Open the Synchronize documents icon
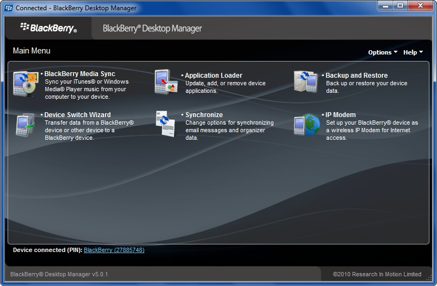This screenshot has width=437, height=286. click(165, 124)
